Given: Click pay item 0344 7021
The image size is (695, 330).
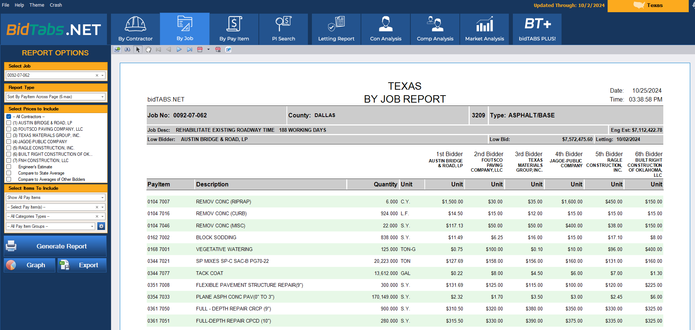Looking at the screenshot, I should click(x=159, y=261).
